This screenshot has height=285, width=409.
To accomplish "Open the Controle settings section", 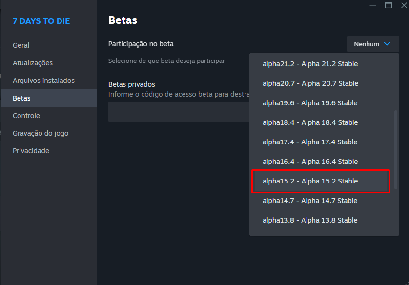I will click(x=49, y=116).
